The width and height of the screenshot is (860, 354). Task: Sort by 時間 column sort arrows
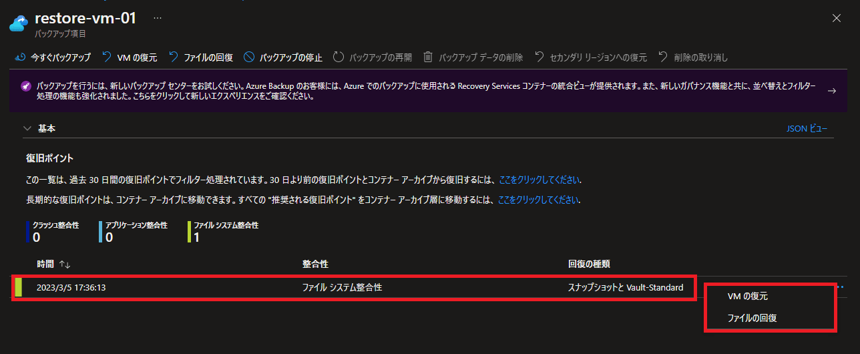65,265
